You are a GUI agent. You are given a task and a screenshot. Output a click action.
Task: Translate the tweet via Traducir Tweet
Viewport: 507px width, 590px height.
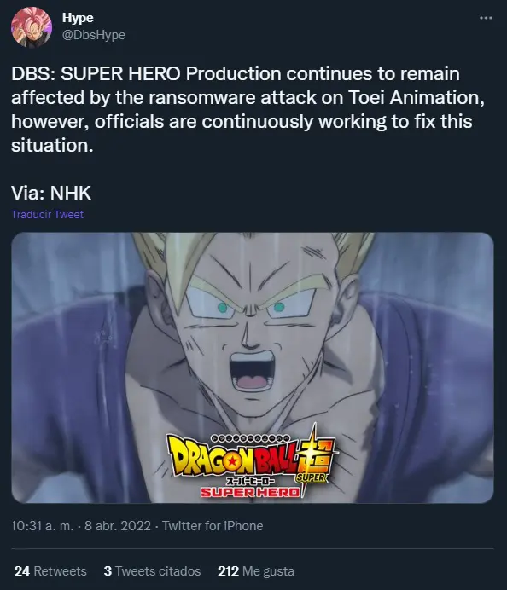click(48, 214)
